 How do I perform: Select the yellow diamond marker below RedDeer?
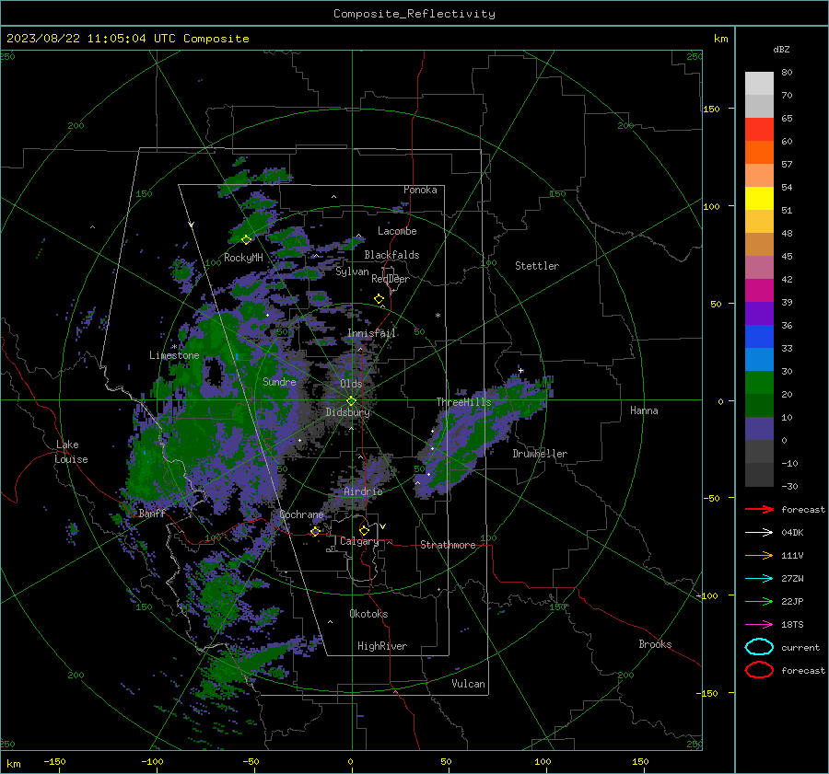379,299
